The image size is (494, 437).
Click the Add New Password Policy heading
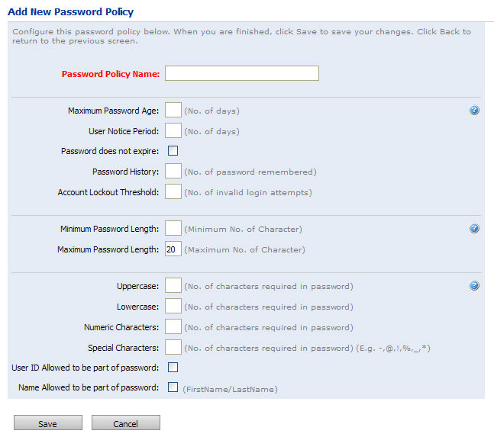point(70,12)
